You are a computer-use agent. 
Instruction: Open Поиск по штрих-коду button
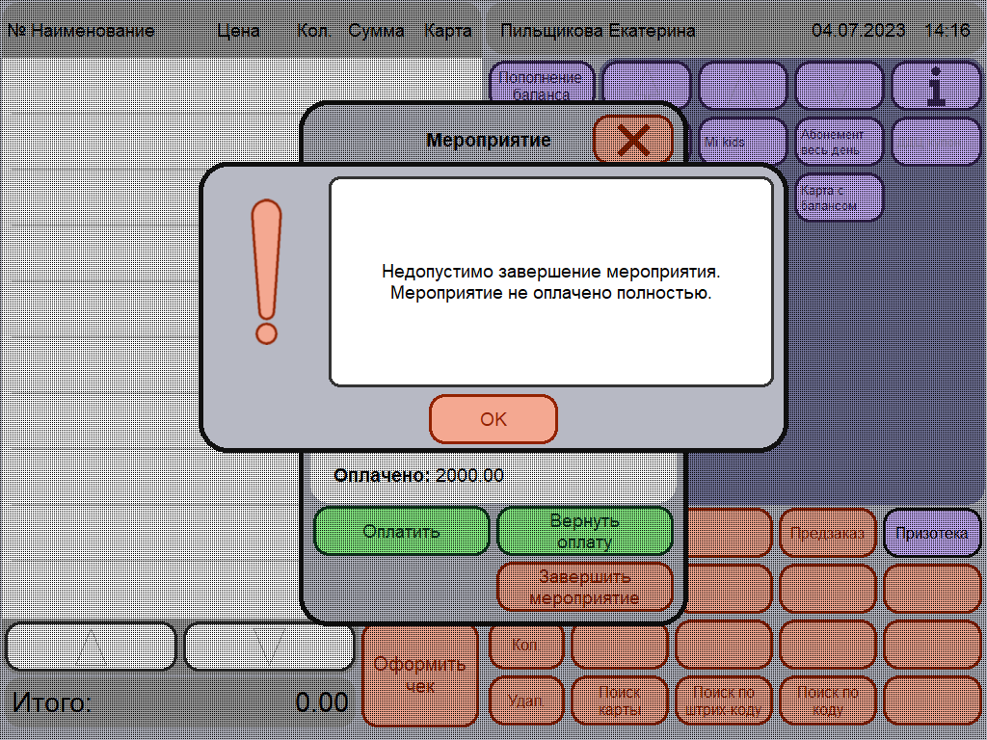click(724, 700)
